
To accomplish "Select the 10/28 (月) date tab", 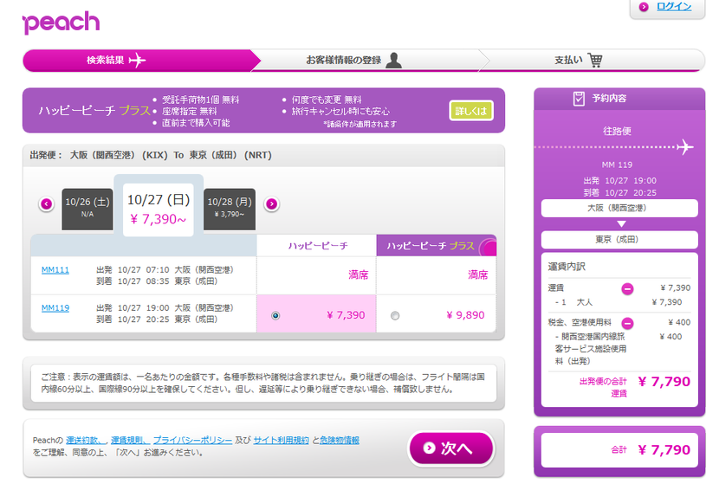I will [230, 209].
